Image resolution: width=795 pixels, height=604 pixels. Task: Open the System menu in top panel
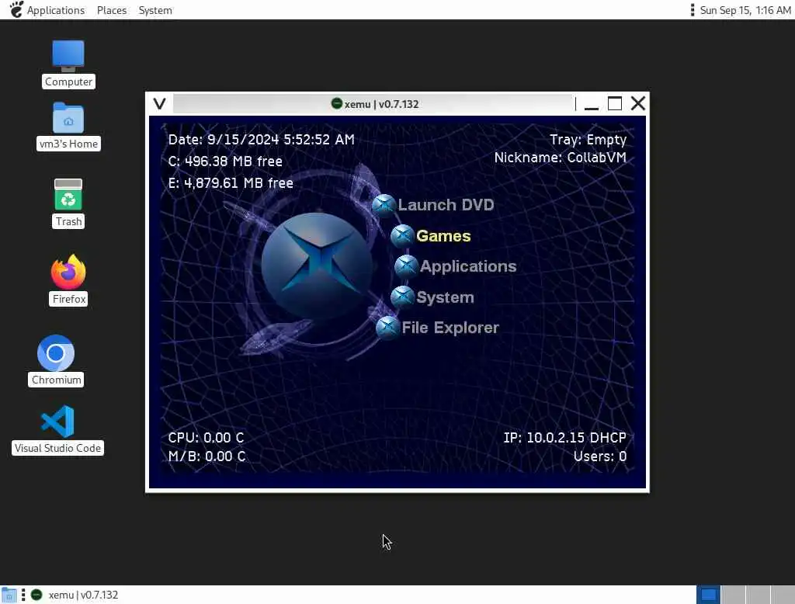155,10
